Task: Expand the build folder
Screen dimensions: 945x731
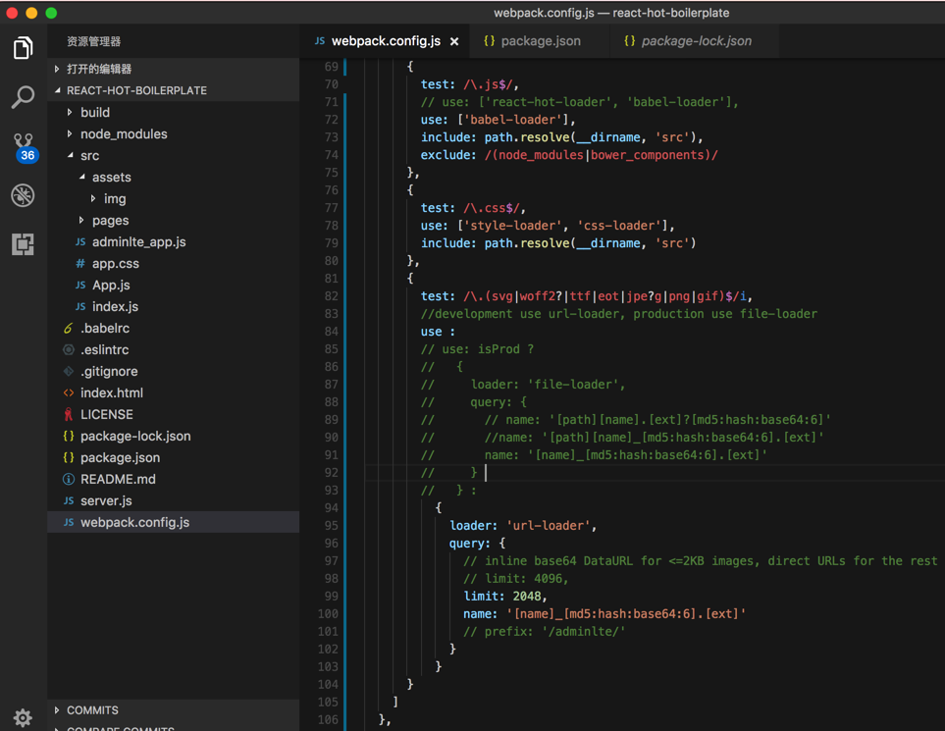Action: point(94,113)
